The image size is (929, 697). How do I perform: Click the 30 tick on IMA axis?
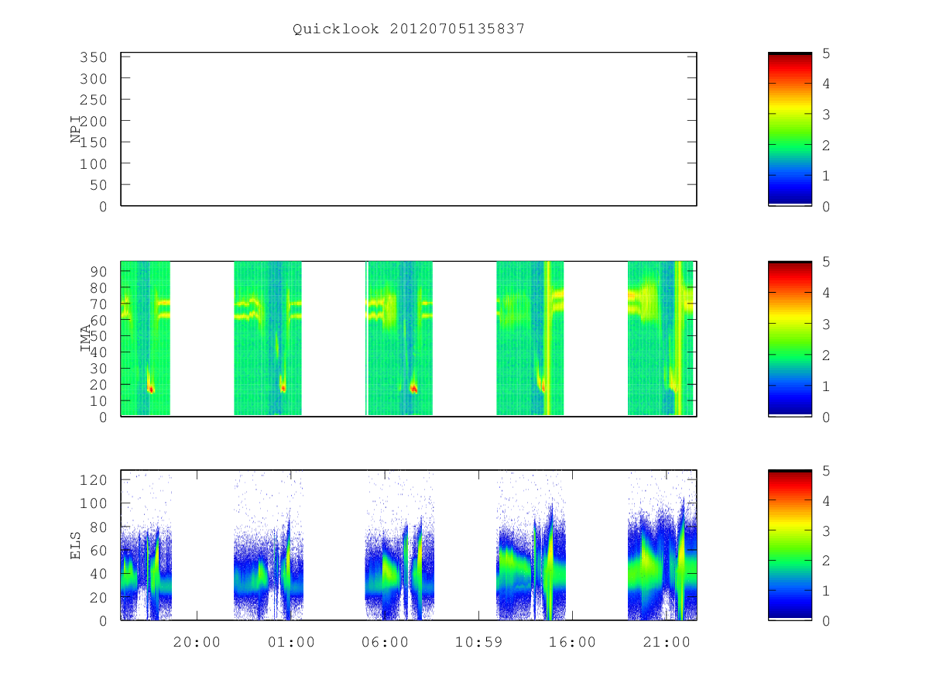click(x=98, y=369)
